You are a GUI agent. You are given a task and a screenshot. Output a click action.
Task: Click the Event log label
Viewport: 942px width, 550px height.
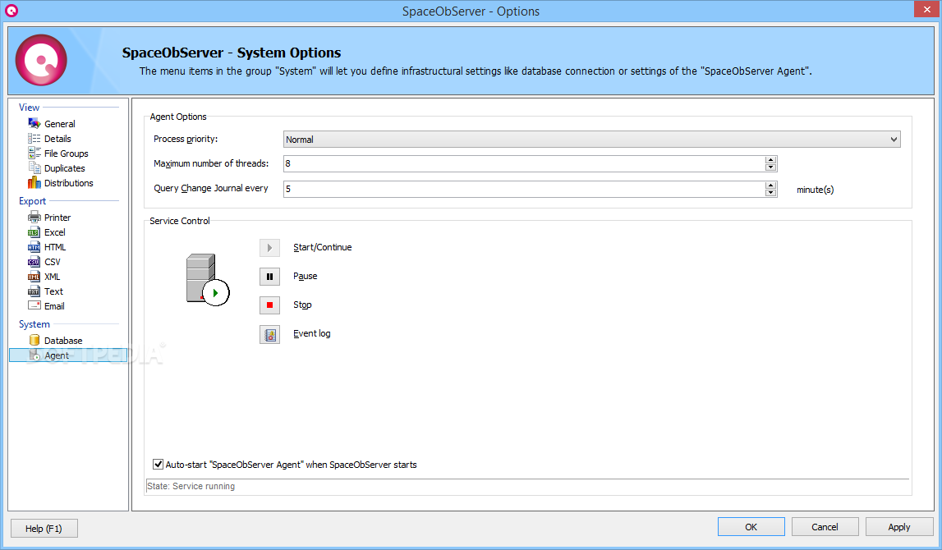(312, 334)
